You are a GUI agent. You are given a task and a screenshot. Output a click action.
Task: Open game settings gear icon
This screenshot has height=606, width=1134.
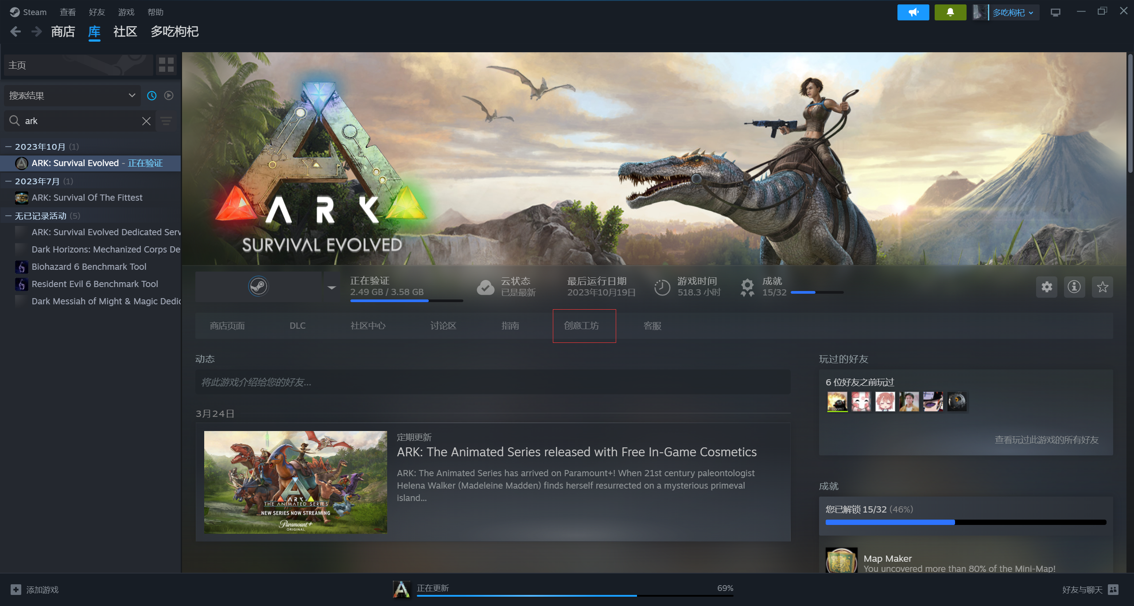click(1047, 287)
